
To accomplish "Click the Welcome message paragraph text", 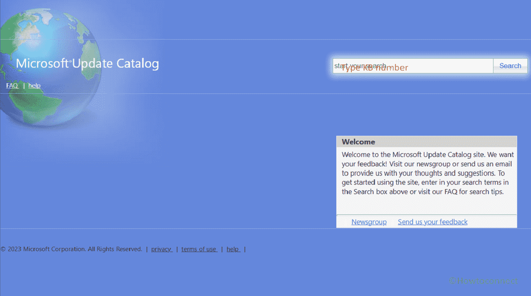I will [x=428, y=173].
